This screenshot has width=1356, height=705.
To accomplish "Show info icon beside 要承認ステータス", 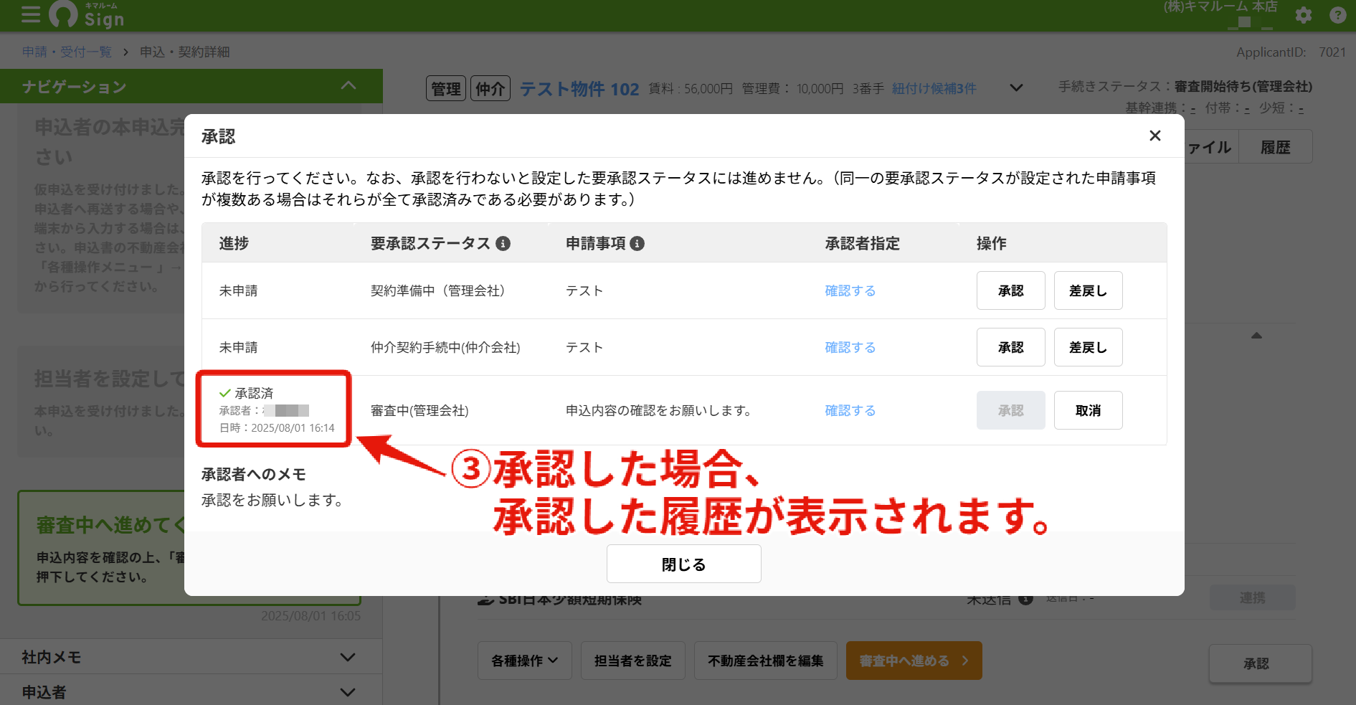I will [503, 243].
